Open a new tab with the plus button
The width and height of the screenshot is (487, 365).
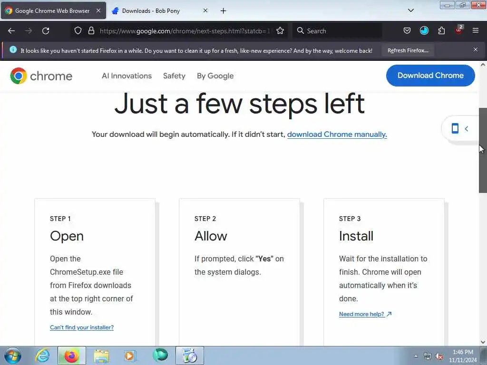click(x=224, y=11)
